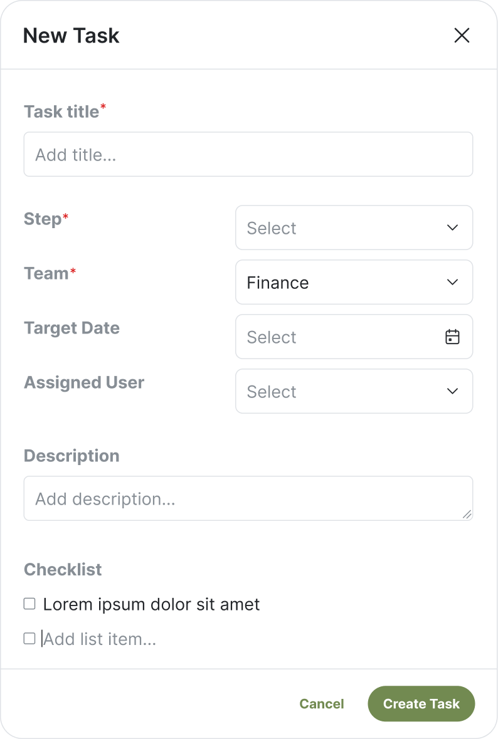This screenshot has width=498, height=739.
Task: Open the Team dropdown showing Finance
Action: pos(354,282)
